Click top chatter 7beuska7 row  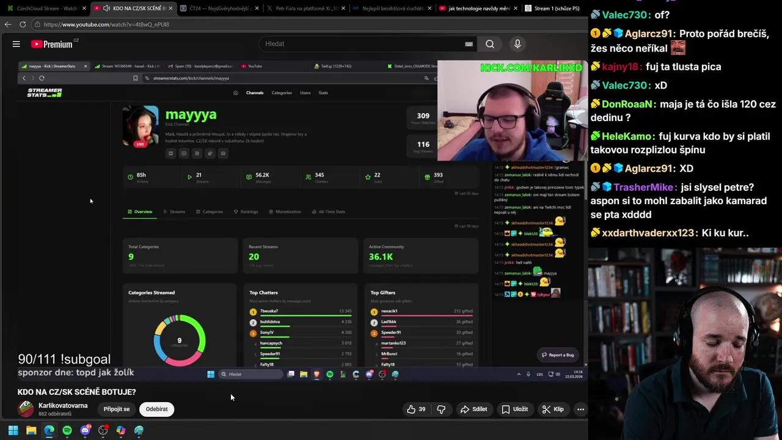pos(301,312)
